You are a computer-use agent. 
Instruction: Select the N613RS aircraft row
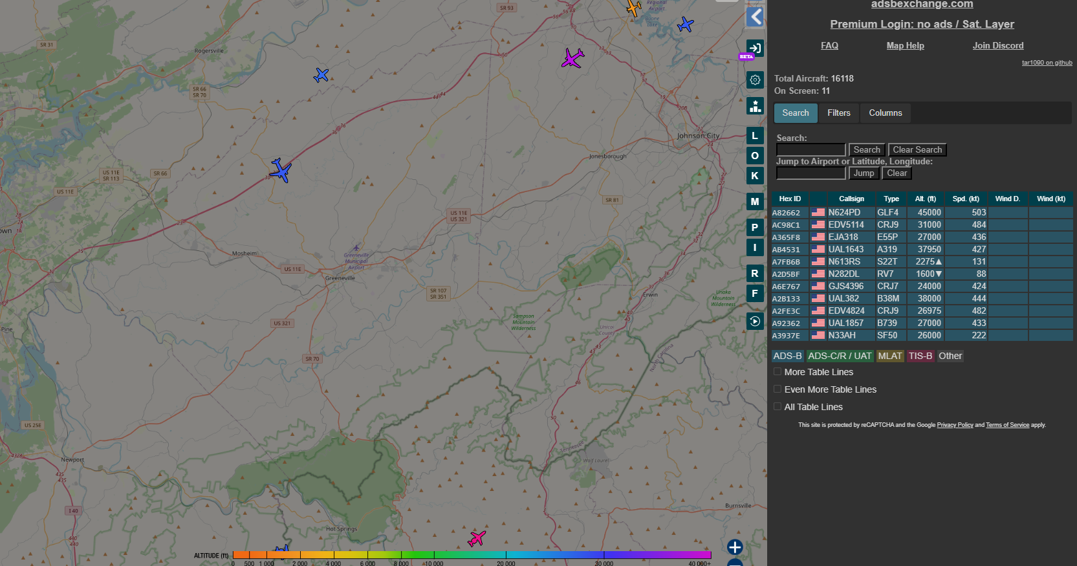point(922,262)
